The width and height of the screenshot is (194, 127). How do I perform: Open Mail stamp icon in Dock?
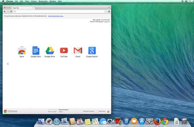click(64, 121)
